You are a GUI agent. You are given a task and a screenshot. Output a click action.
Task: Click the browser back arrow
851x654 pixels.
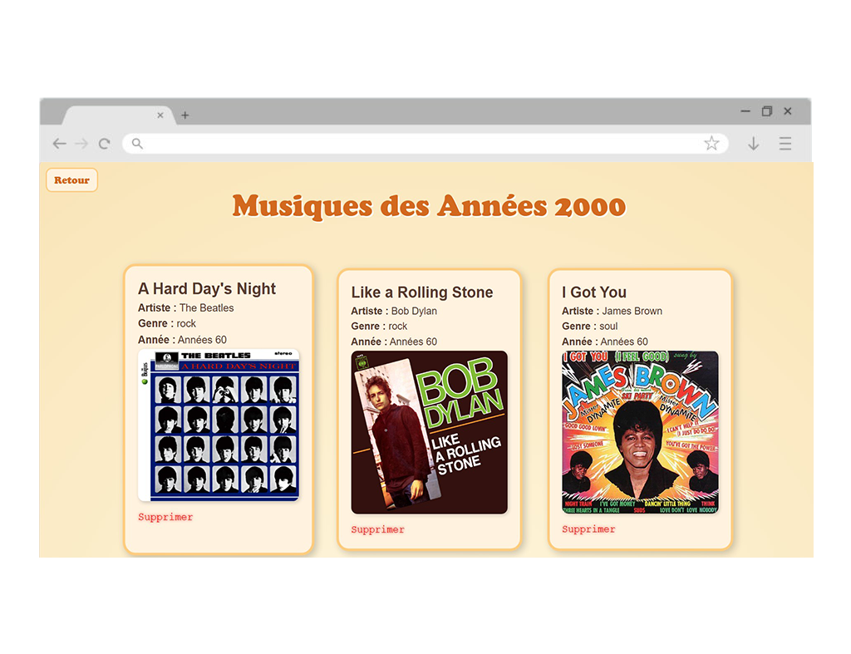pos(60,144)
